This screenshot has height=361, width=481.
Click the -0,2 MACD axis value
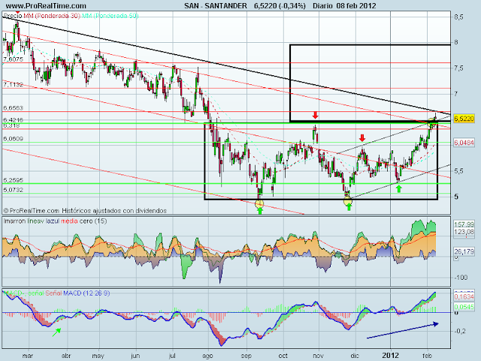tap(460, 331)
